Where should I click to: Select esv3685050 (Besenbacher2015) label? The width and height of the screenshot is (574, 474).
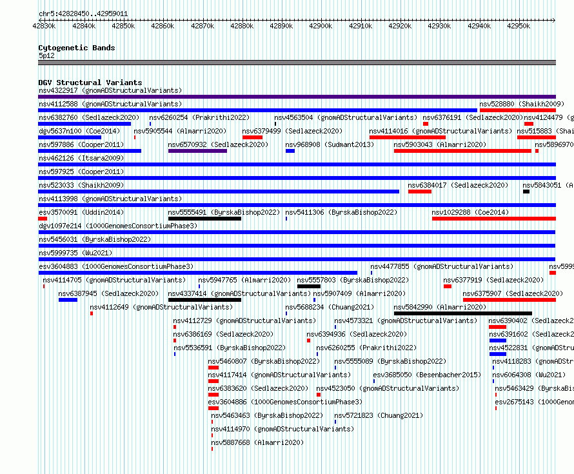coord(427,375)
